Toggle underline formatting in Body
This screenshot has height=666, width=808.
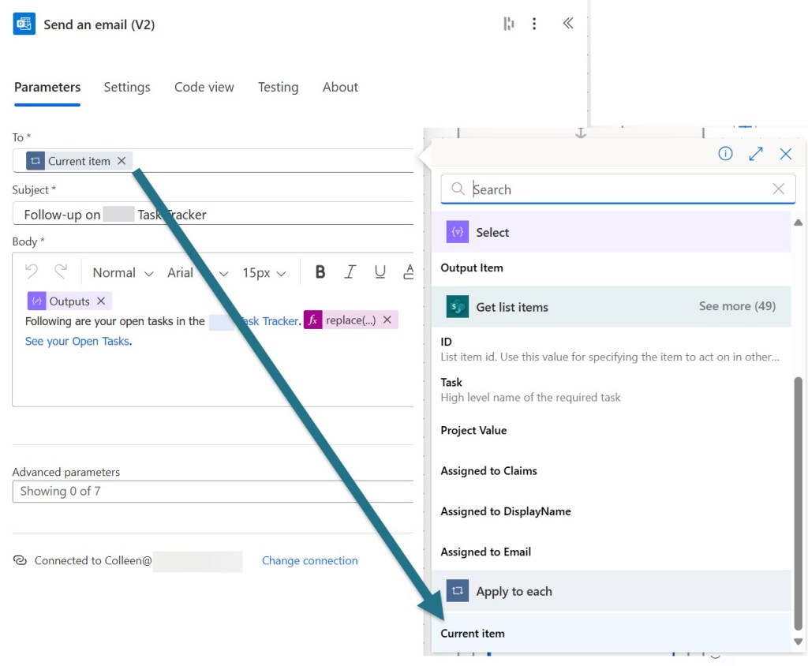click(x=380, y=272)
